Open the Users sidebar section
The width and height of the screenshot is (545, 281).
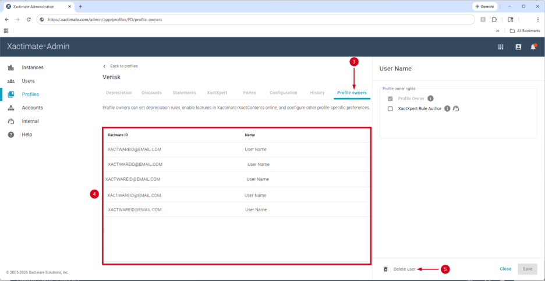pyautogui.click(x=28, y=81)
